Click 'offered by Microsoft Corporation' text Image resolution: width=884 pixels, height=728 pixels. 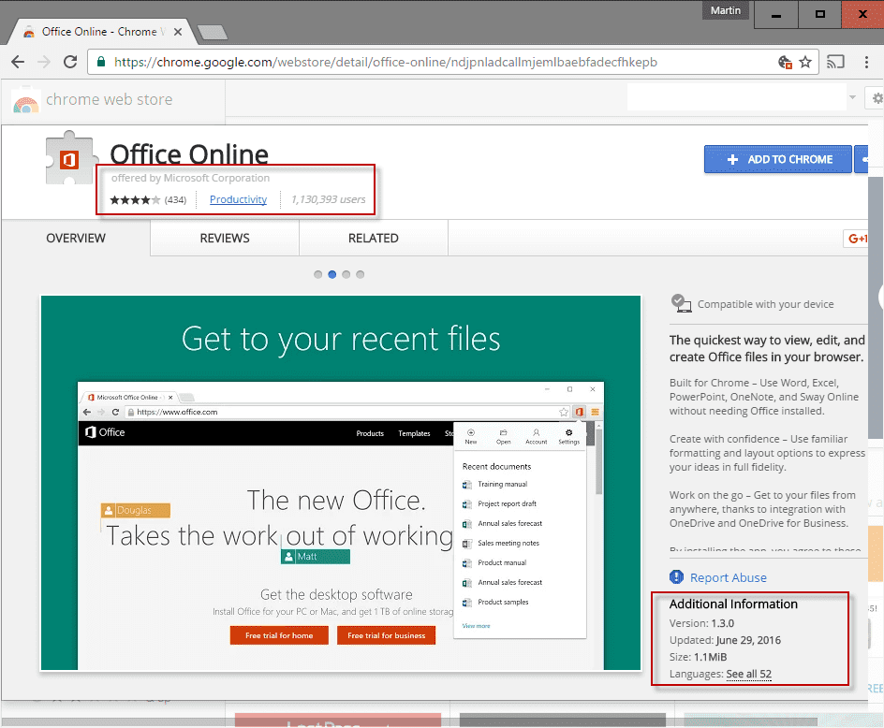coord(190,178)
